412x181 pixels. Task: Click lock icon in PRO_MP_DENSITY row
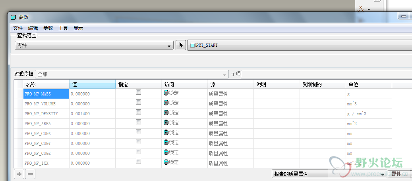pyautogui.click(x=166, y=112)
